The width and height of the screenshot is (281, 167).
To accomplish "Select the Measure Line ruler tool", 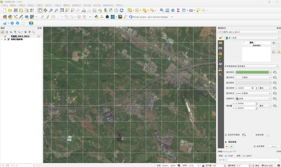I will (191, 10).
